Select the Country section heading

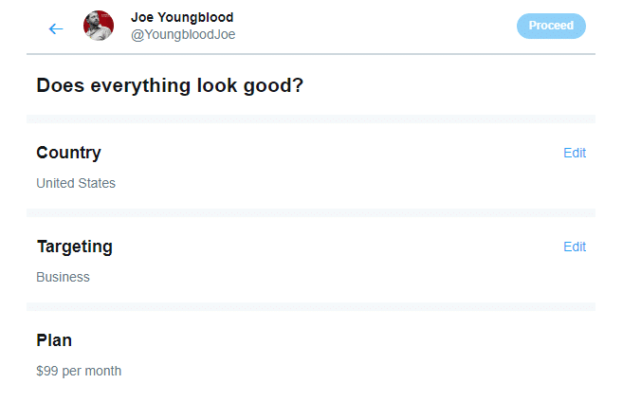[68, 154]
